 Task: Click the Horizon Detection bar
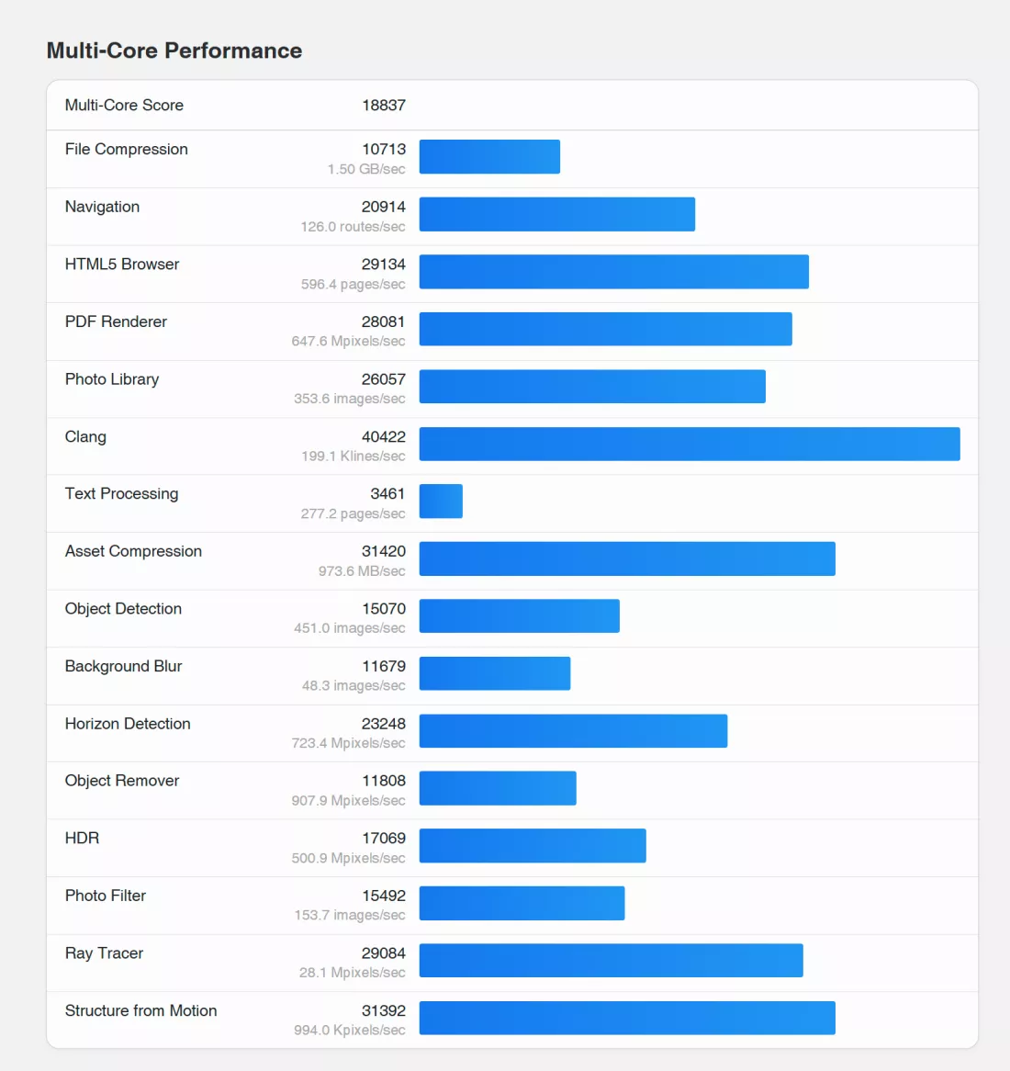click(x=573, y=731)
